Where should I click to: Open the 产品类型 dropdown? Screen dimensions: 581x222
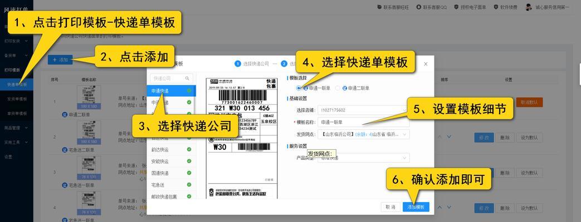[x=364, y=158]
